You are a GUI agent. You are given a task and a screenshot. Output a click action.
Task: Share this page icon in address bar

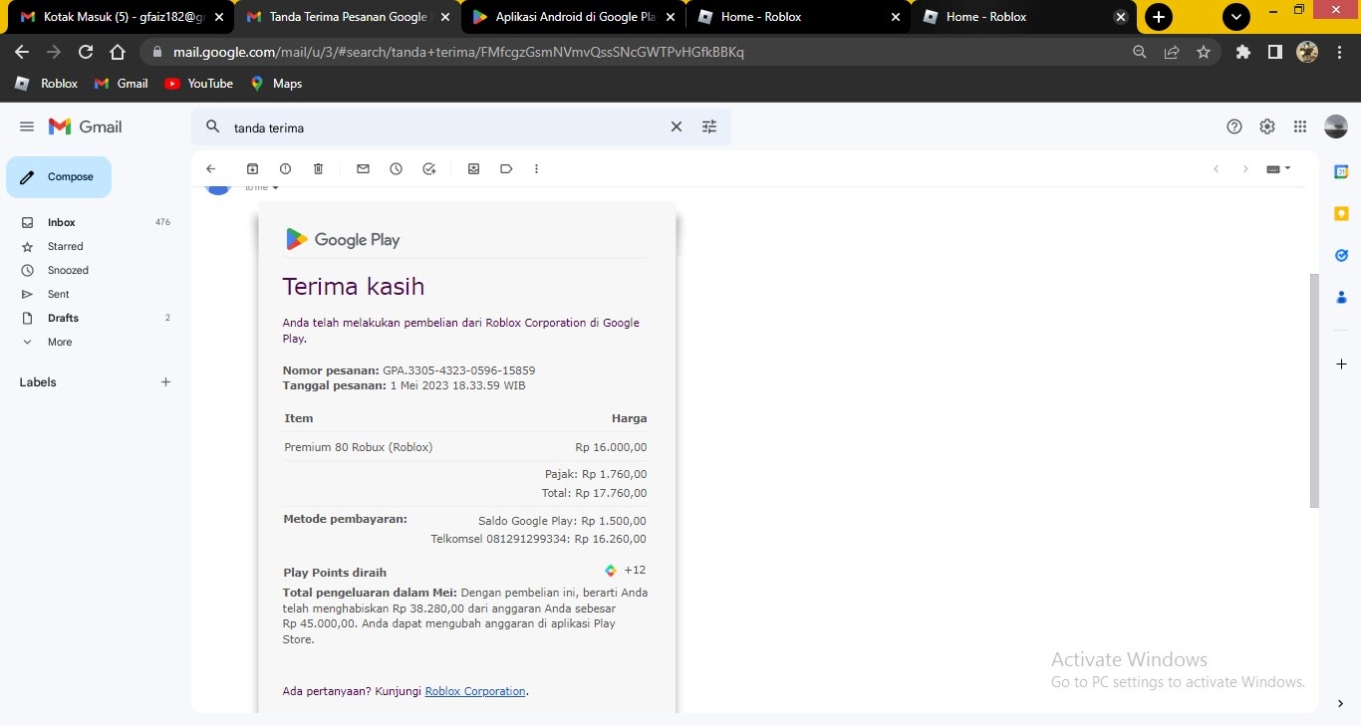tap(1172, 52)
